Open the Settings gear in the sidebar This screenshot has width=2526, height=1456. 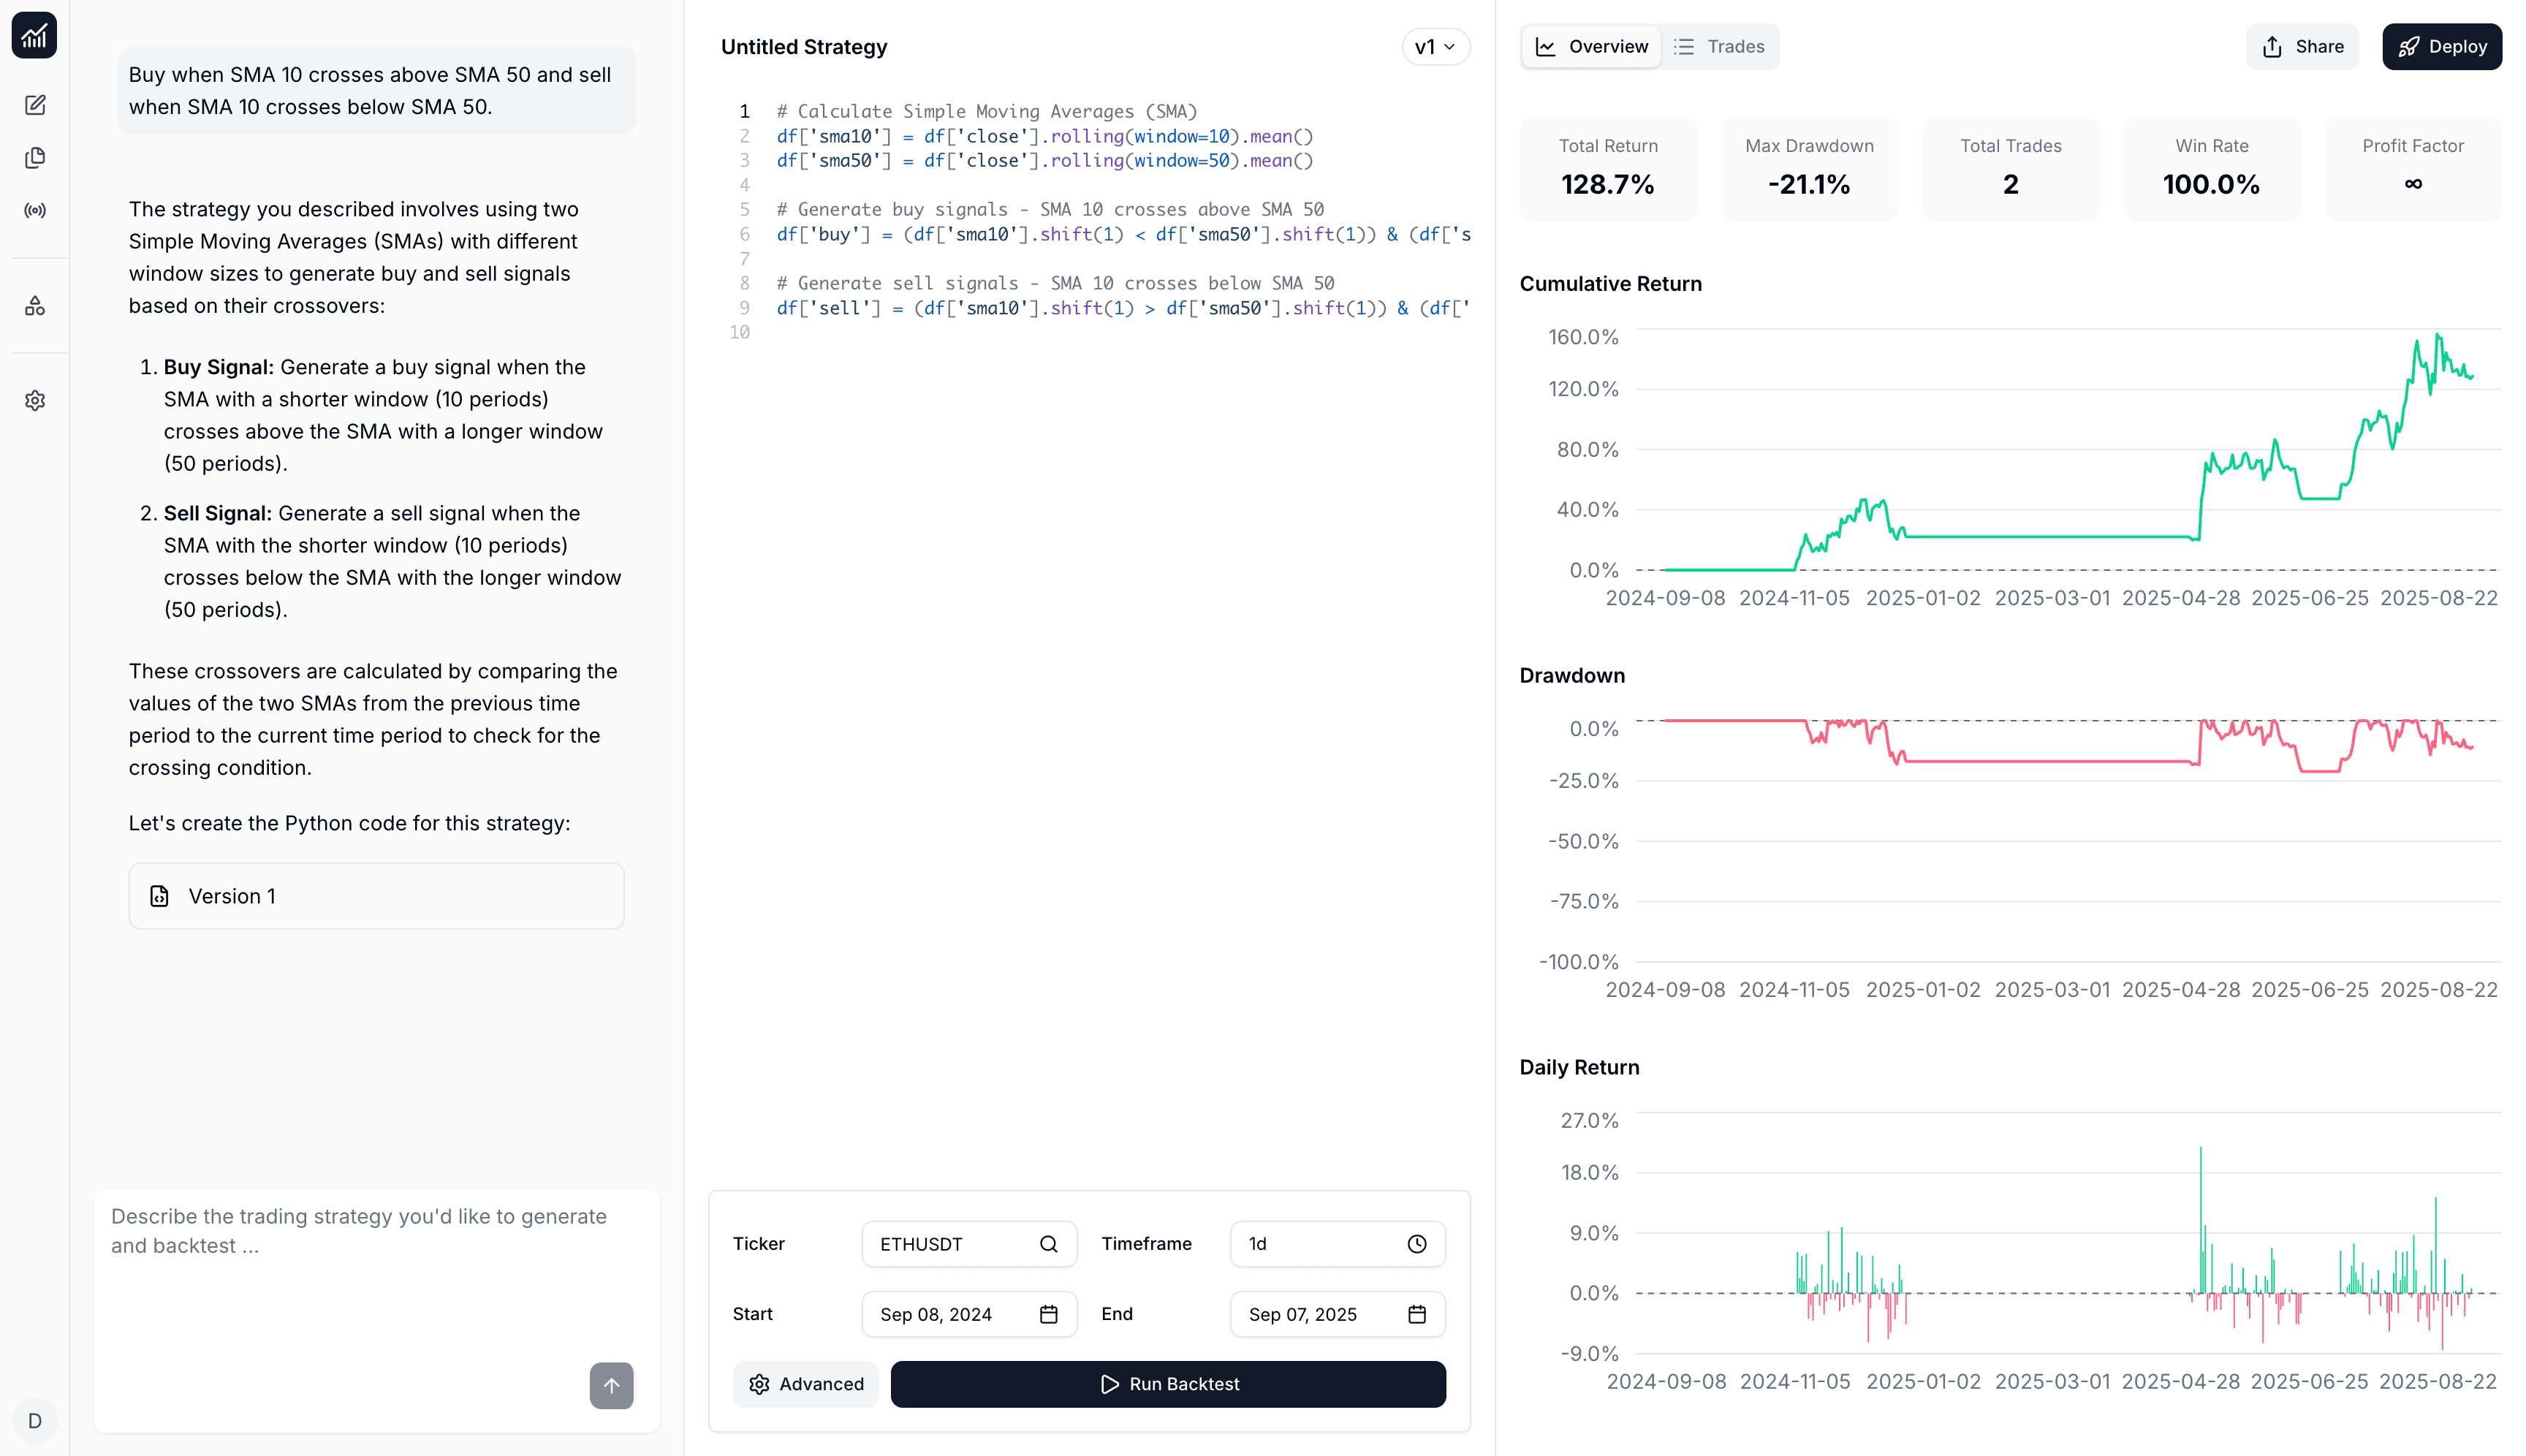click(x=35, y=400)
